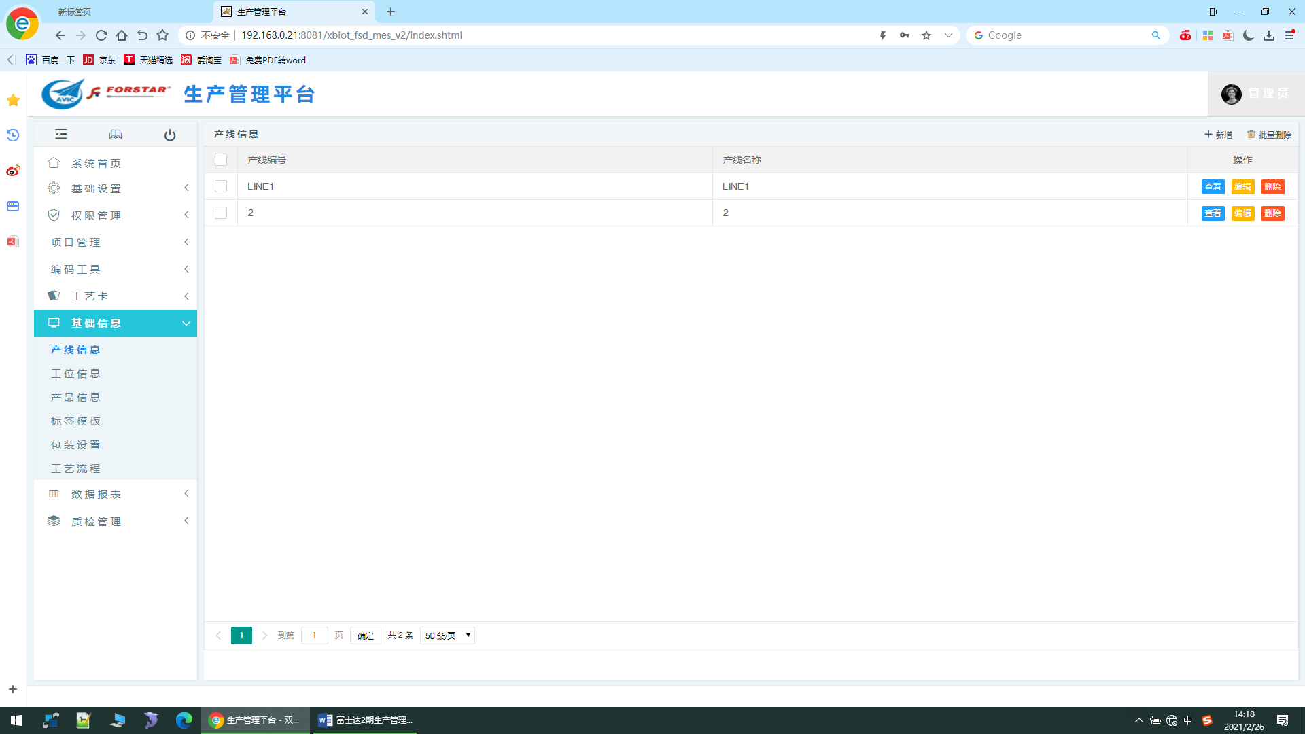The width and height of the screenshot is (1305, 734).
Task: Expand the 权限管理 chevron
Action: 186,215
